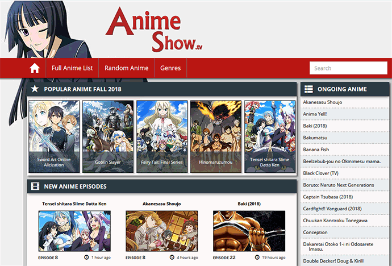Image resolution: width=392 pixels, height=266 pixels.
Task: Click the list icon beside Ongoing Anime
Action: (x=308, y=89)
